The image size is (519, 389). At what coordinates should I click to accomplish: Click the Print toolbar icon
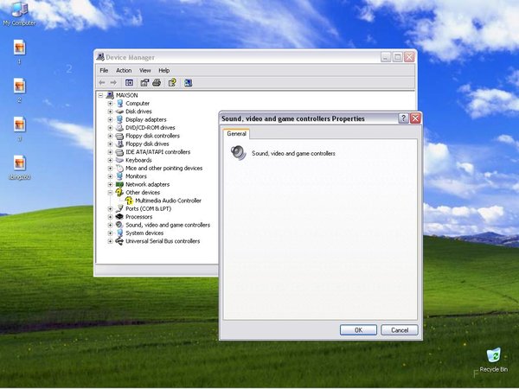157,83
